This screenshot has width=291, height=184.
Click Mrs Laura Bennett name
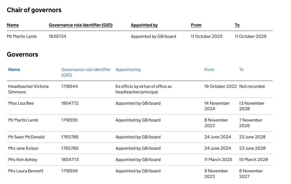pos(26,171)
